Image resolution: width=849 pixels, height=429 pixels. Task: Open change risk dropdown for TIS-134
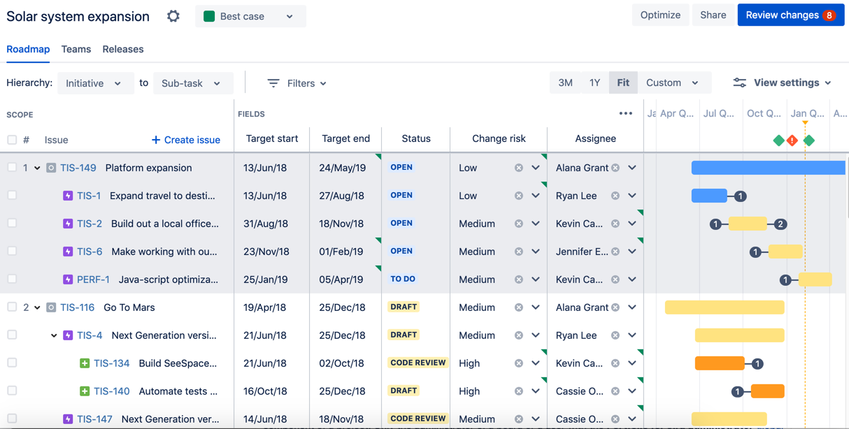pyautogui.click(x=536, y=363)
